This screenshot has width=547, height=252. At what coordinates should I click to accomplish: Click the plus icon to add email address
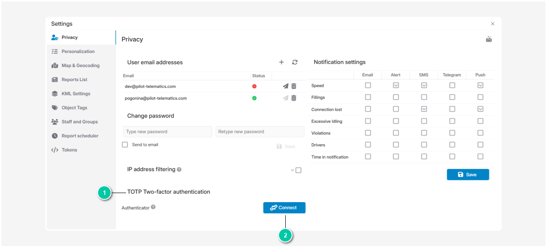(x=281, y=62)
